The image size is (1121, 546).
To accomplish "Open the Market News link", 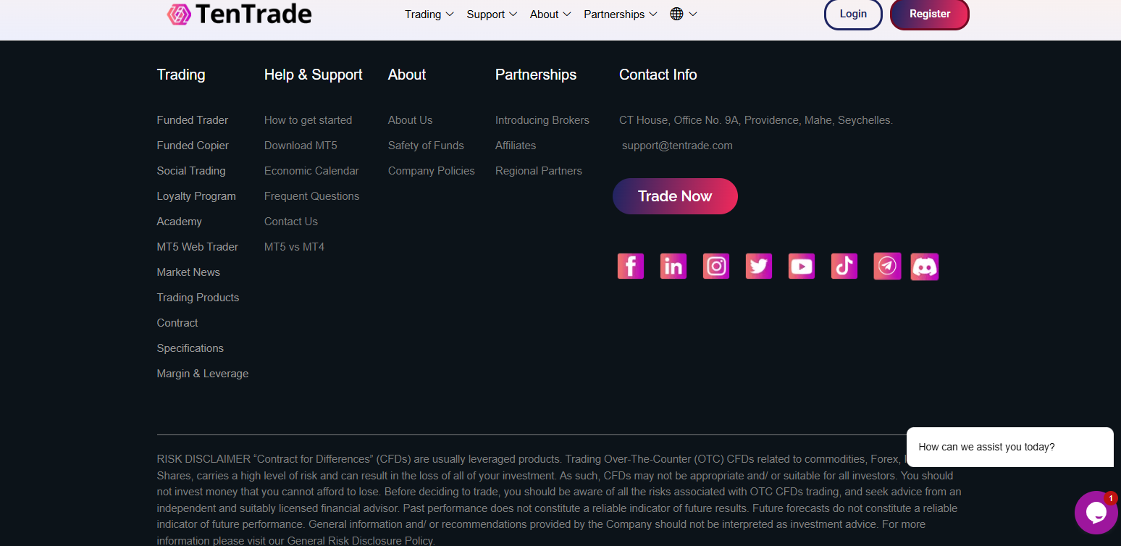I will click(x=188, y=272).
